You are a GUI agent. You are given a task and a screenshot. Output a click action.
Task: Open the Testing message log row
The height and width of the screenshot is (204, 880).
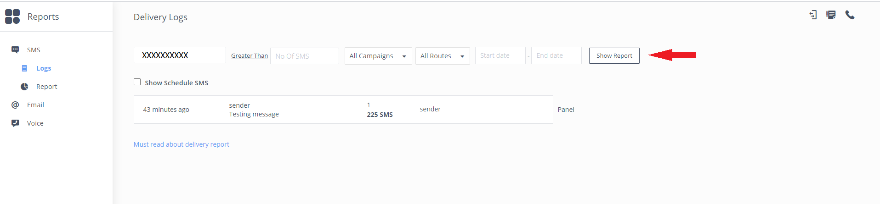coord(343,110)
